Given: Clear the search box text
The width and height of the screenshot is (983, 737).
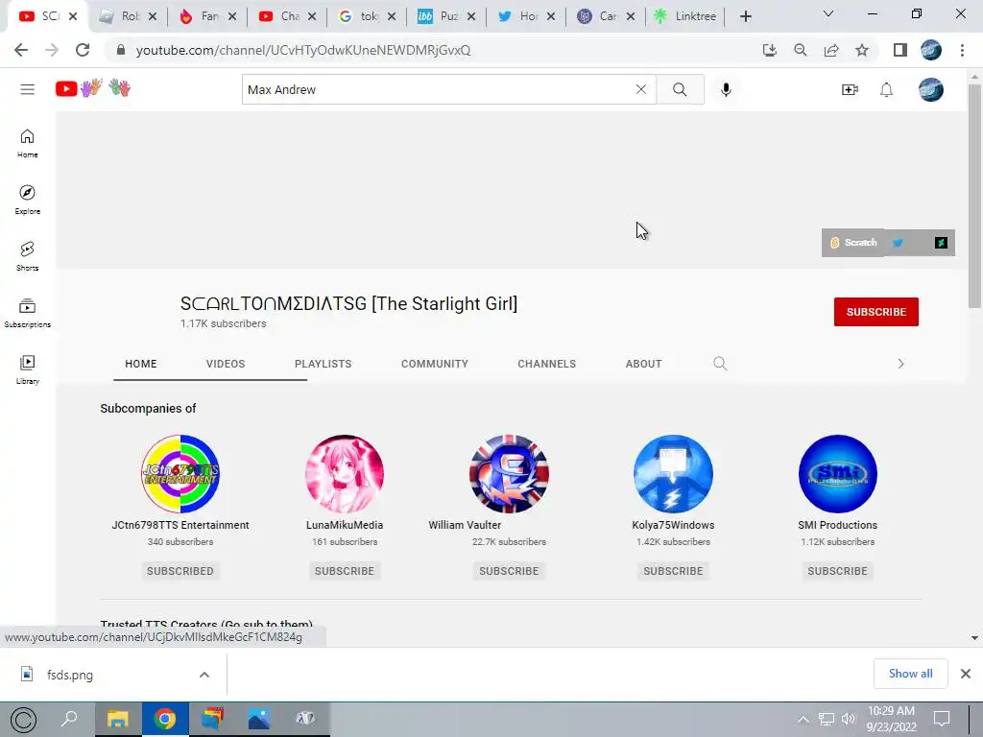Looking at the screenshot, I should tap(640, 89).
